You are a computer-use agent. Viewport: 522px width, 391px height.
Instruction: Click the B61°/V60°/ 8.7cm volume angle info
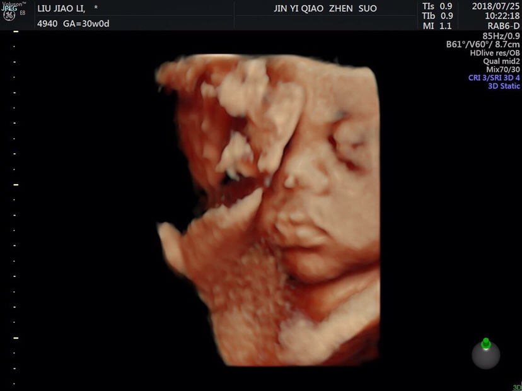(483, 45)
